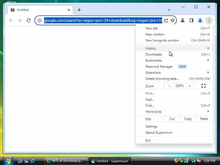The height and width of the screenshot is (165, 220).
Task: Open a New Incognito window
Action: tap(174, 40)
